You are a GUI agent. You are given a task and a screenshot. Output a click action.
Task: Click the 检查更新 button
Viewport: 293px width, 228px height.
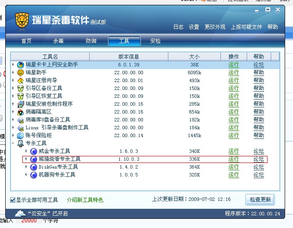[260, 200]
